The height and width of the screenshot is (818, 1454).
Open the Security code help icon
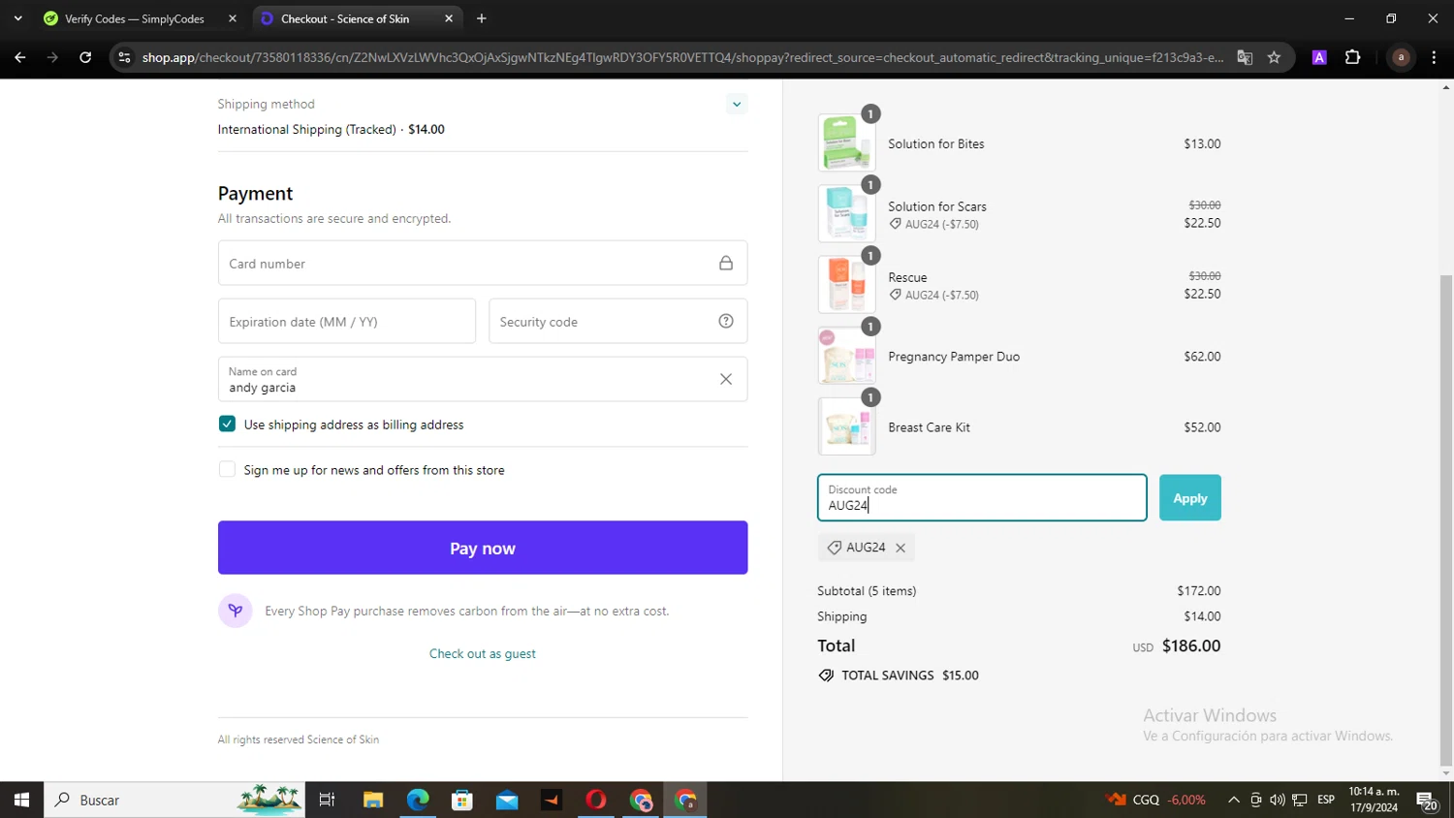point(726,321)
